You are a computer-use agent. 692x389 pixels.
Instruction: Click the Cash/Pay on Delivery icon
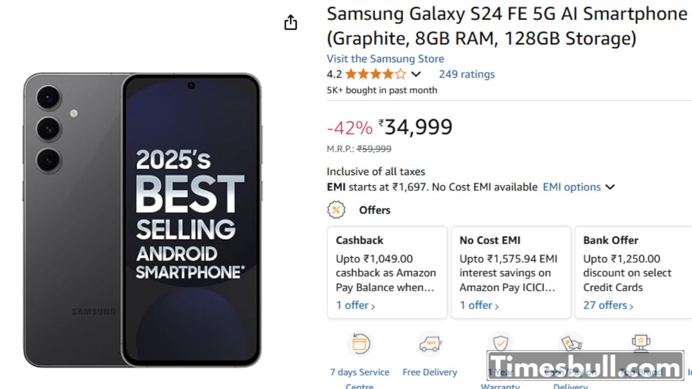(x=571, y=343)
